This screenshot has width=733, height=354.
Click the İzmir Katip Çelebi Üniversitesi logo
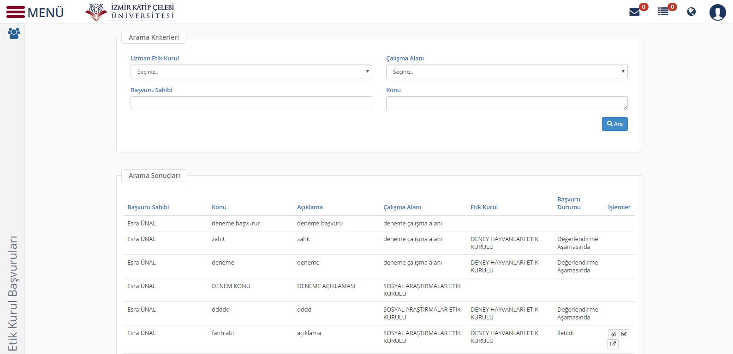pyautogui.click(x=131, y=12)
